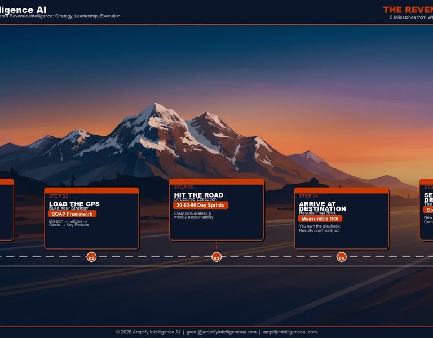Click the Results That Stick subtitle
The width and height of the screenshot is (433, 338).
(317, 213)
